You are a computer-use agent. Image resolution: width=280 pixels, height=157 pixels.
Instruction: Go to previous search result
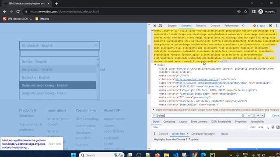pos(258,116)
